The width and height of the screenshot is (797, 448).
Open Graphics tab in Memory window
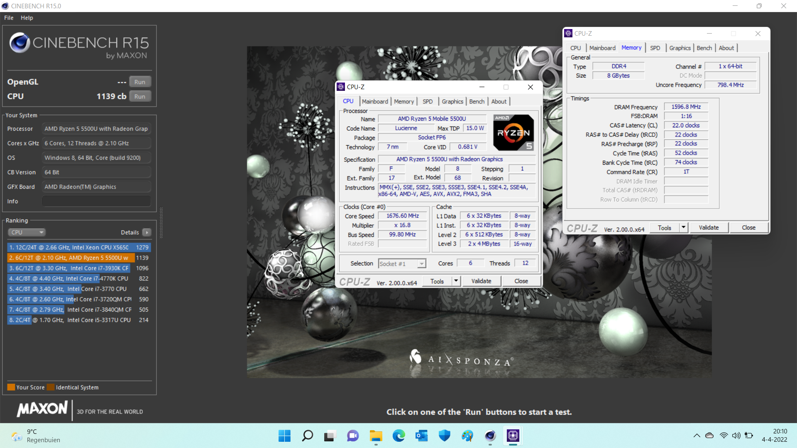tap(680, 48)
